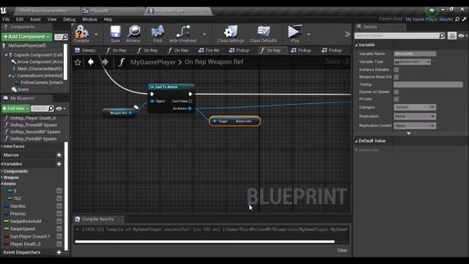Click add Macros plus icon

[59, 155]
